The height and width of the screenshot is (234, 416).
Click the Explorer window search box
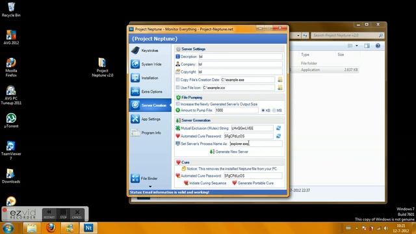[x=348, y=35]
